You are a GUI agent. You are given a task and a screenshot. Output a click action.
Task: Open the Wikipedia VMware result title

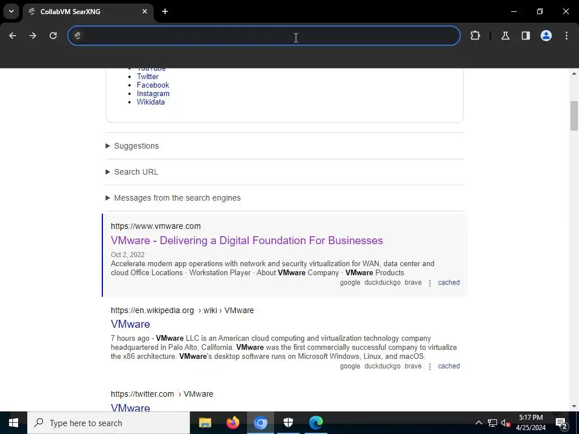point(131,324)
